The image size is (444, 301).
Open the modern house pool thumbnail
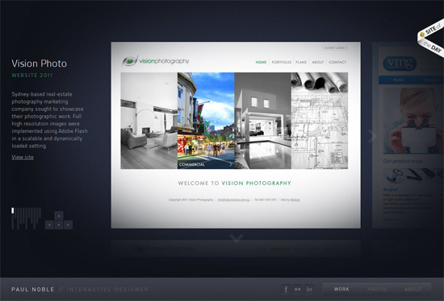tap(263, 121)
